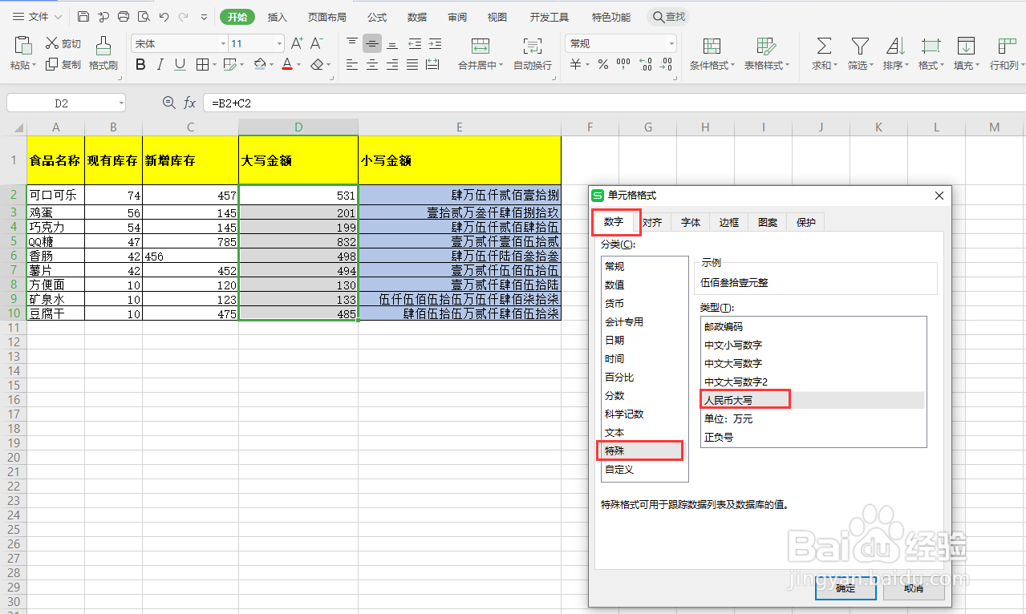
Task: Open the 对齐 tab in the dialog
Action: pyautogui.click(x=652, y=222)
